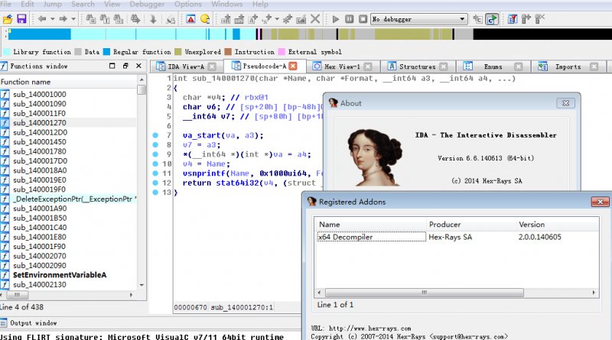Sort addons by the Producer column header
Screen dimensions: 612x340
(x=471, y=225)
